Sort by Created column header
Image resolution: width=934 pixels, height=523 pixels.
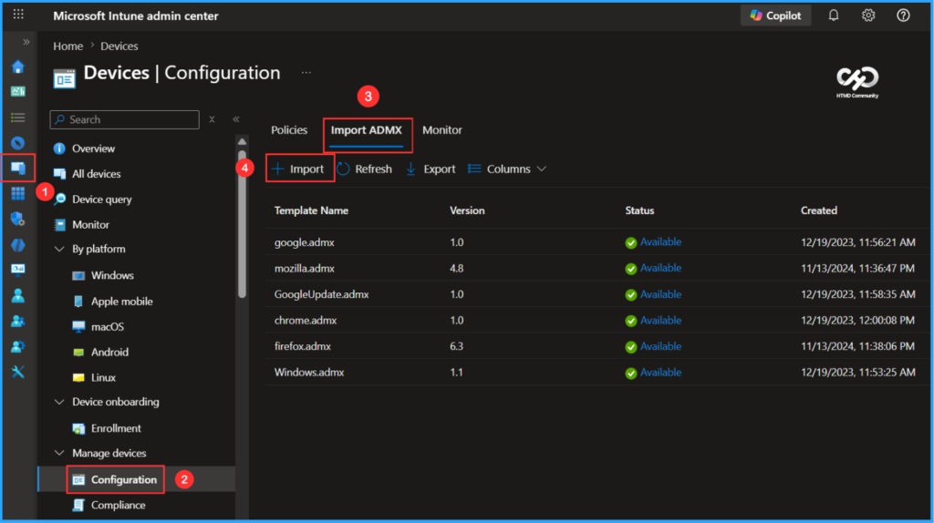818,210
